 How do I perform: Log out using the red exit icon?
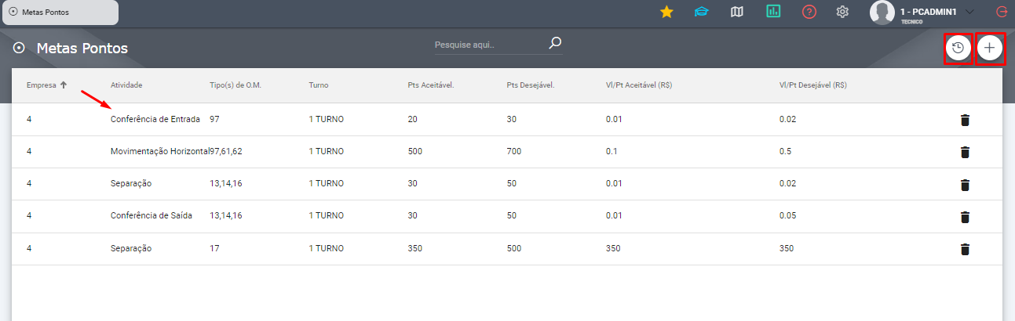coord(1001,12)
